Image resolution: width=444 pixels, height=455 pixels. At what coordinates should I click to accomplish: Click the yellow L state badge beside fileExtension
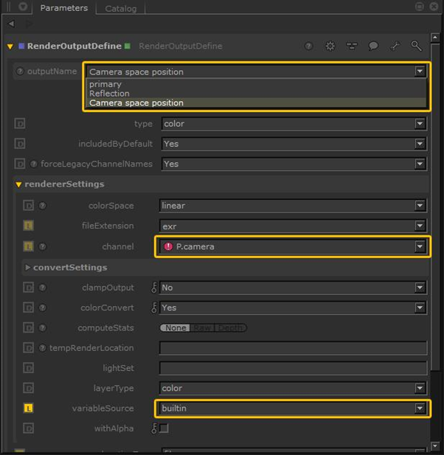29,226
